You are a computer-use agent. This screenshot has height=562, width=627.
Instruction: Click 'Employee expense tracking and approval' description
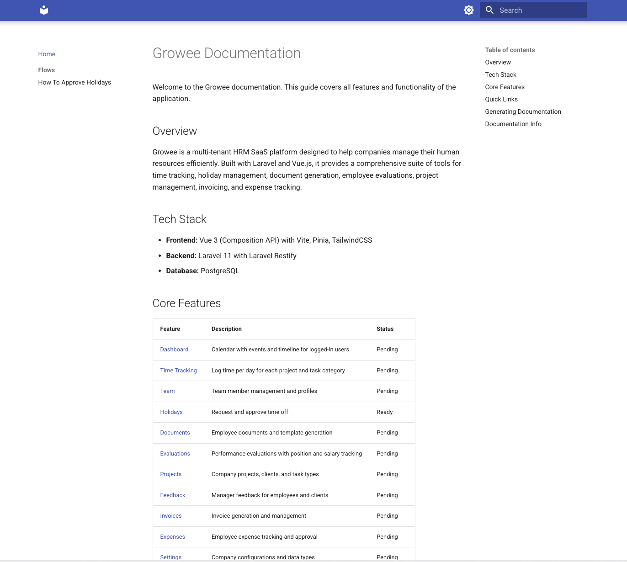pyautogui.click(x=265, y=537)
